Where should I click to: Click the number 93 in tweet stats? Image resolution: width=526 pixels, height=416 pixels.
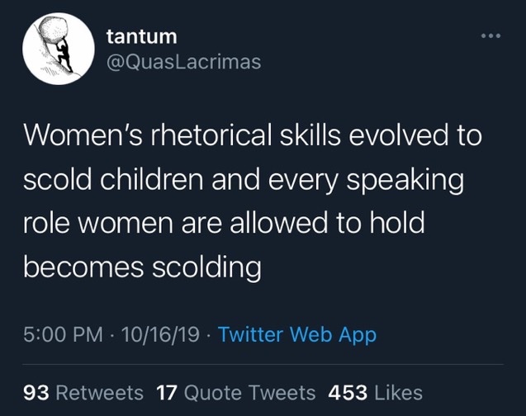click(36, 392)
